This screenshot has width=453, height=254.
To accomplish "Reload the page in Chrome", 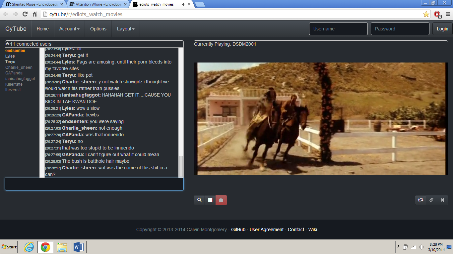I will point(25,14).
